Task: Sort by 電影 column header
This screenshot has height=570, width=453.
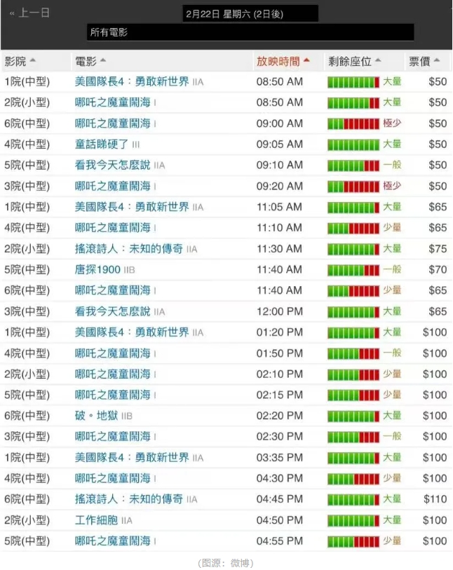Action: point(90,61)
